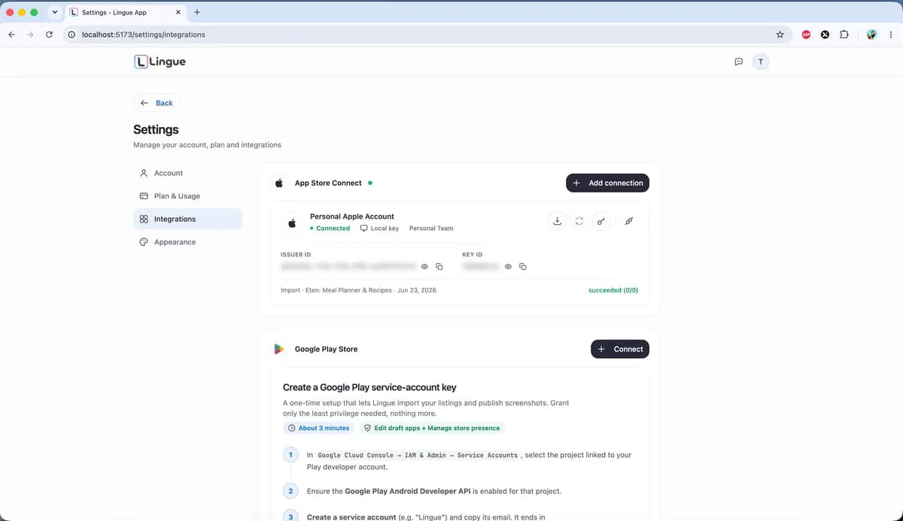
Task: Reveal the Issuer ID with eye icon
Action: pos(424,267)
